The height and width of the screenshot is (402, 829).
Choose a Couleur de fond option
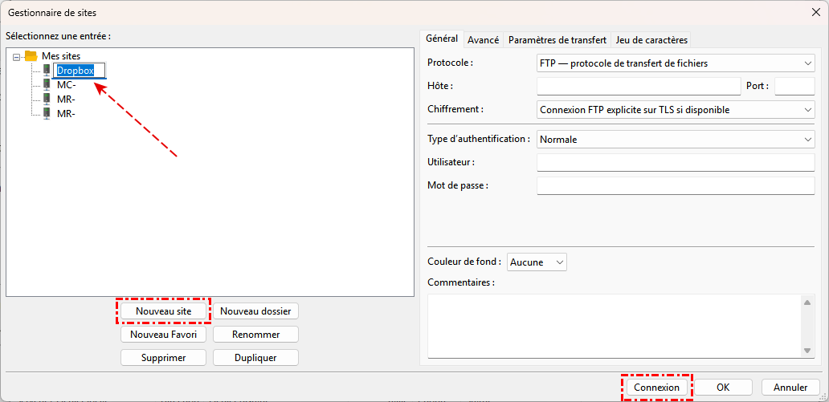537,262
